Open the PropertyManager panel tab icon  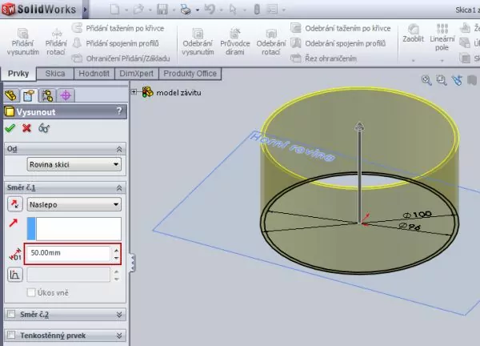(x=29, y=95)
